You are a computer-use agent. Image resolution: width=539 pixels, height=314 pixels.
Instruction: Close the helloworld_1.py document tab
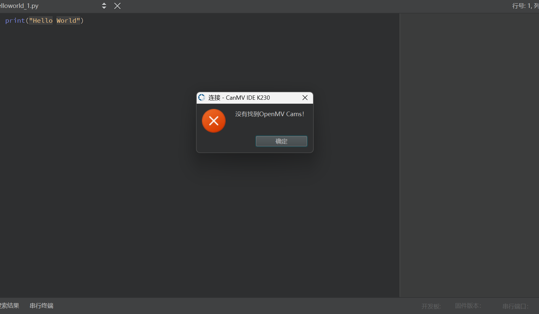tap(117, 6)
